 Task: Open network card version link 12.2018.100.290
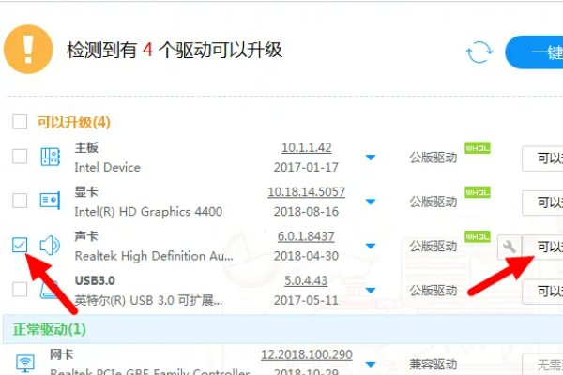click(x=307, y=355)
